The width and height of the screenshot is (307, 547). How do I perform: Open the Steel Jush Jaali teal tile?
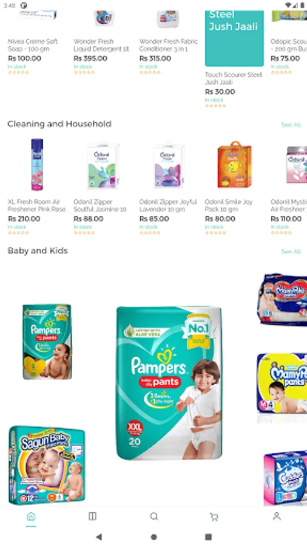[234, 38]
